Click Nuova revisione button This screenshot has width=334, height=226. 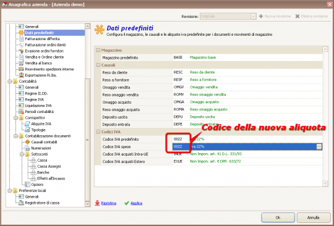(275, 17)
